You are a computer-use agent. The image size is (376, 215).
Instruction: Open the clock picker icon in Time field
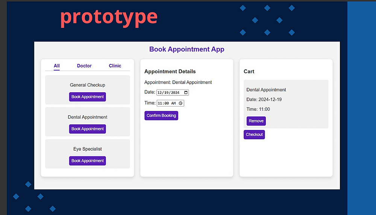tap(180, 103)
